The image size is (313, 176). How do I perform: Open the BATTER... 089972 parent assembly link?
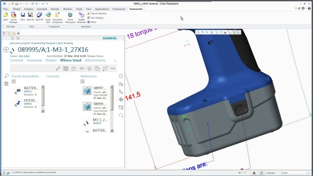[x=28, y=92]
